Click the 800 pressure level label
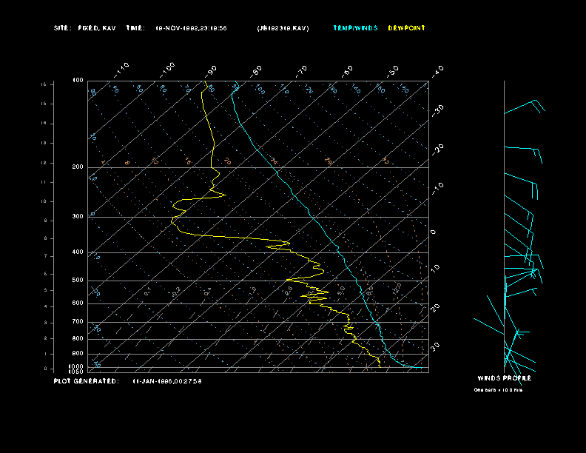This screenshot has width=586, height=453. point(78,338)
